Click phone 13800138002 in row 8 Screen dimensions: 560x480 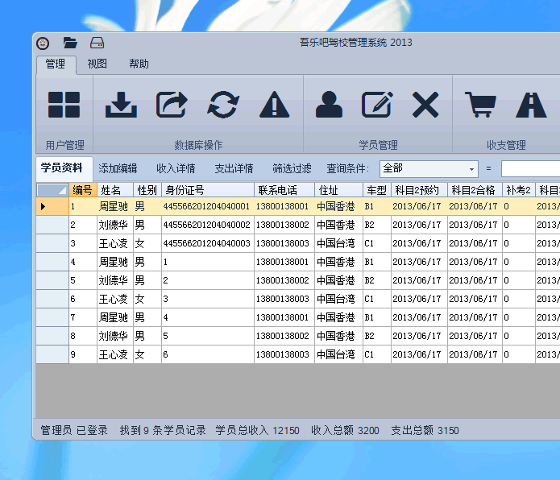[283, 336]
